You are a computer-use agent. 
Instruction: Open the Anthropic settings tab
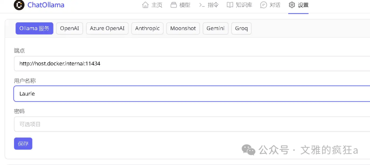pos(147,28)
